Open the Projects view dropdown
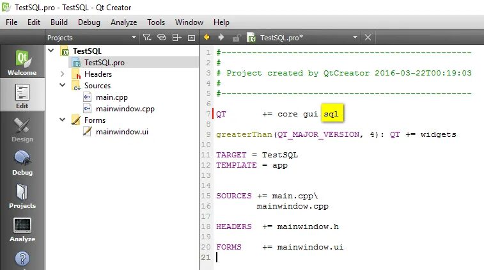484x270 pixels. click(134, 37)
